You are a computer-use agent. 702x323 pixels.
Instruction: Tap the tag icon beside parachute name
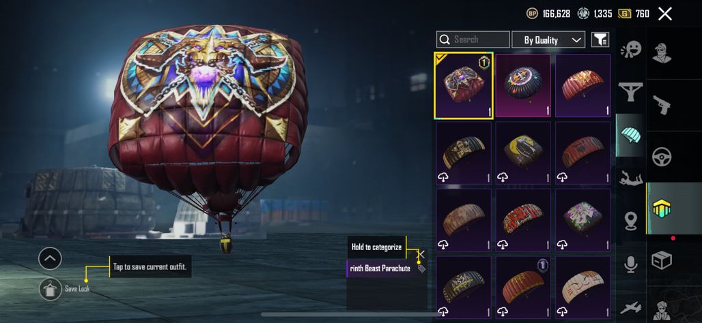pyautogui.click(x=421, y=268)
